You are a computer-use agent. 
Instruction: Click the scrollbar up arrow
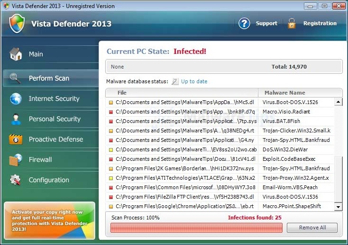338,102
